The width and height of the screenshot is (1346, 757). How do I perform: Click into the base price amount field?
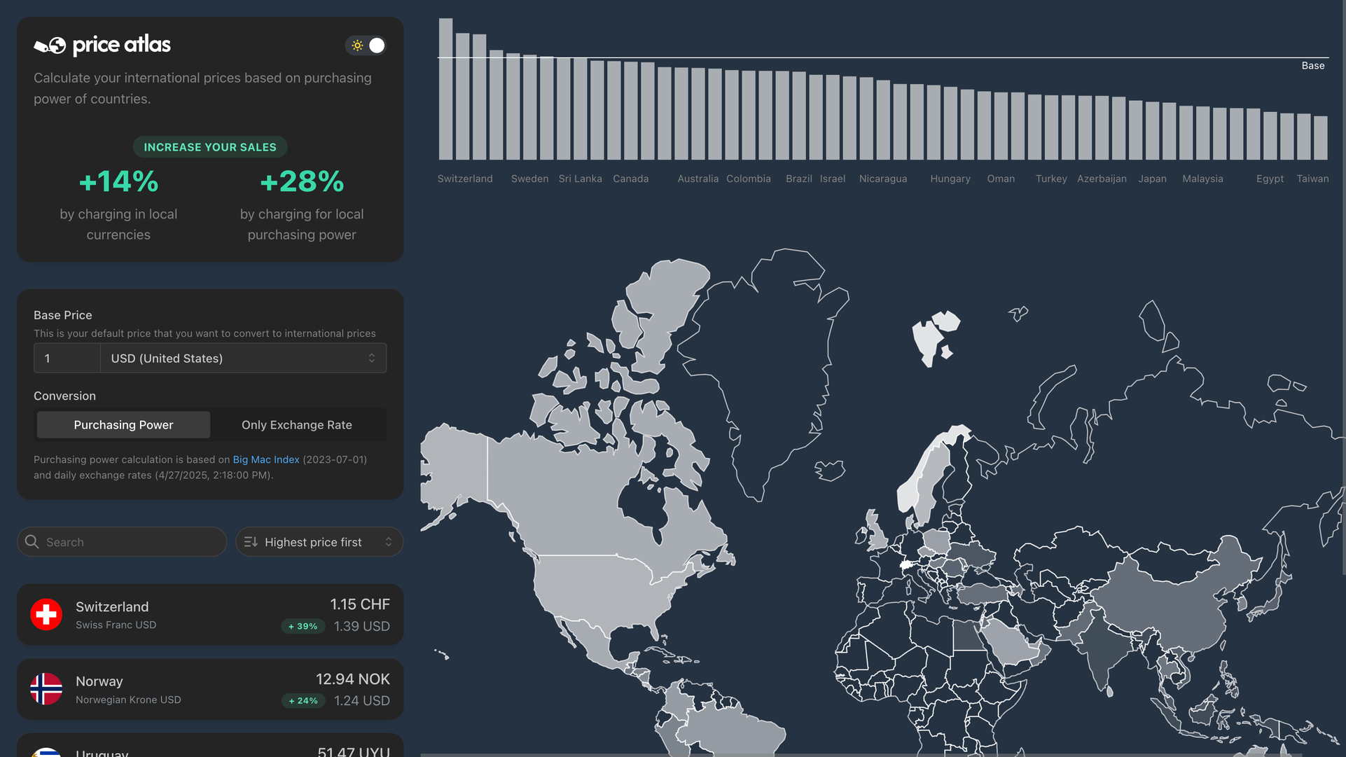pos(67,359)
